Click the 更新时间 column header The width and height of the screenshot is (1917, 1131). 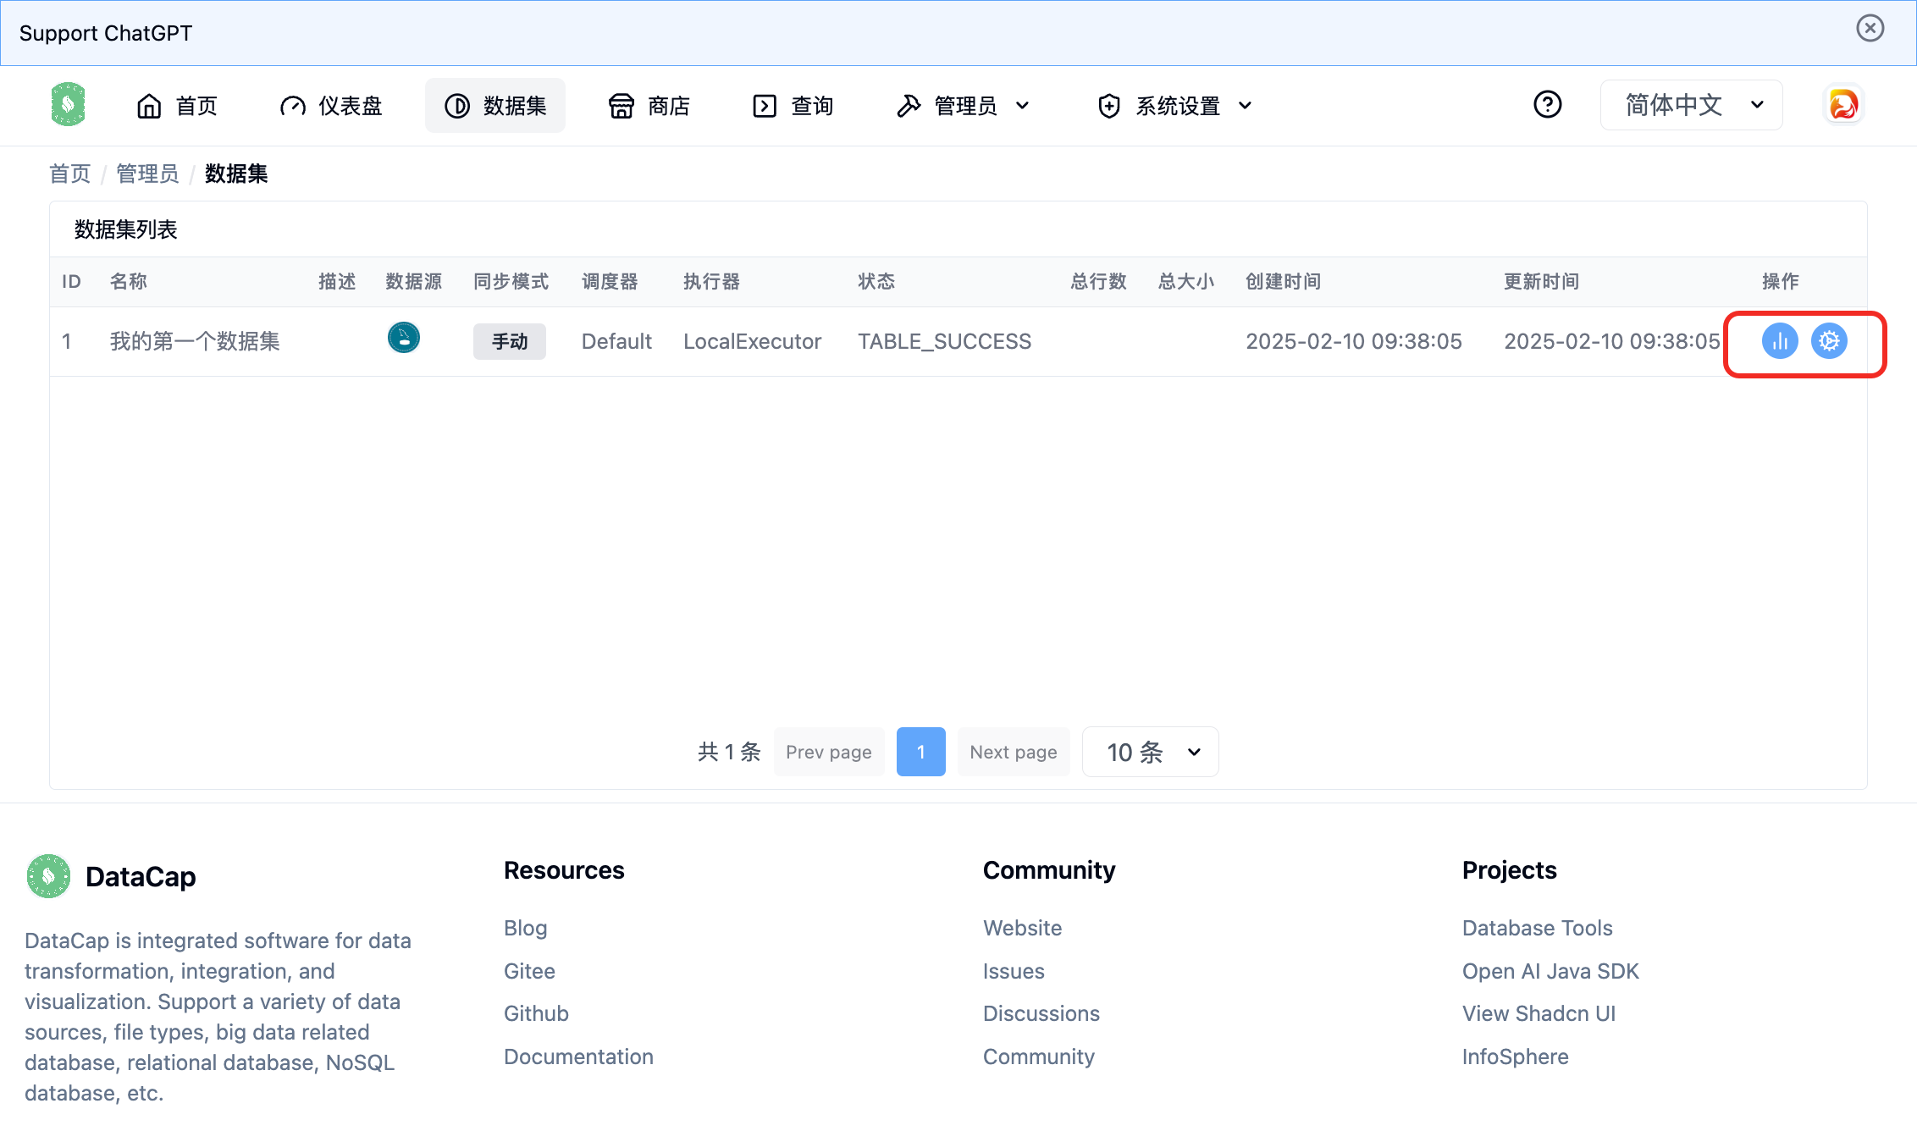coord(1541,281)
